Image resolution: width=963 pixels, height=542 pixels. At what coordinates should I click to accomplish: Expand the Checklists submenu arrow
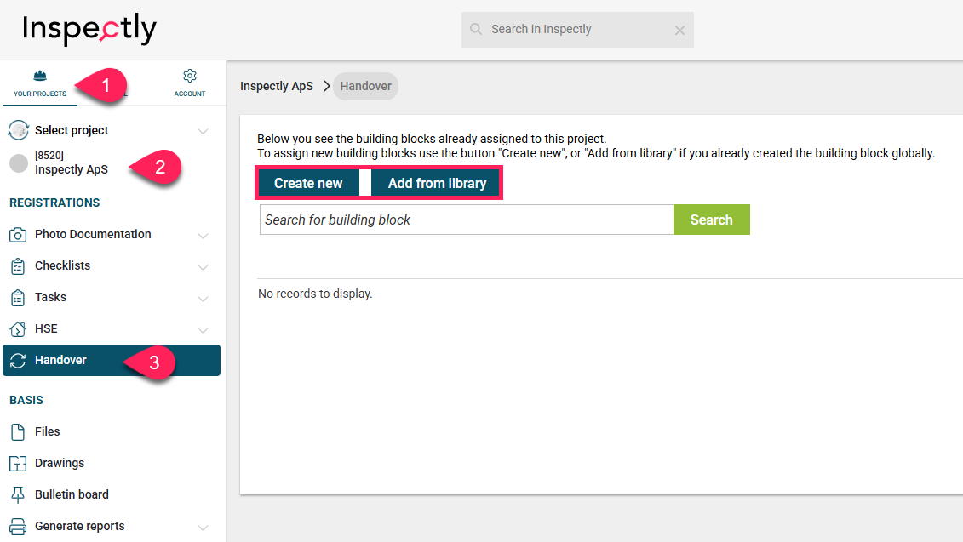pyautogui.click(x=203, y=266)
